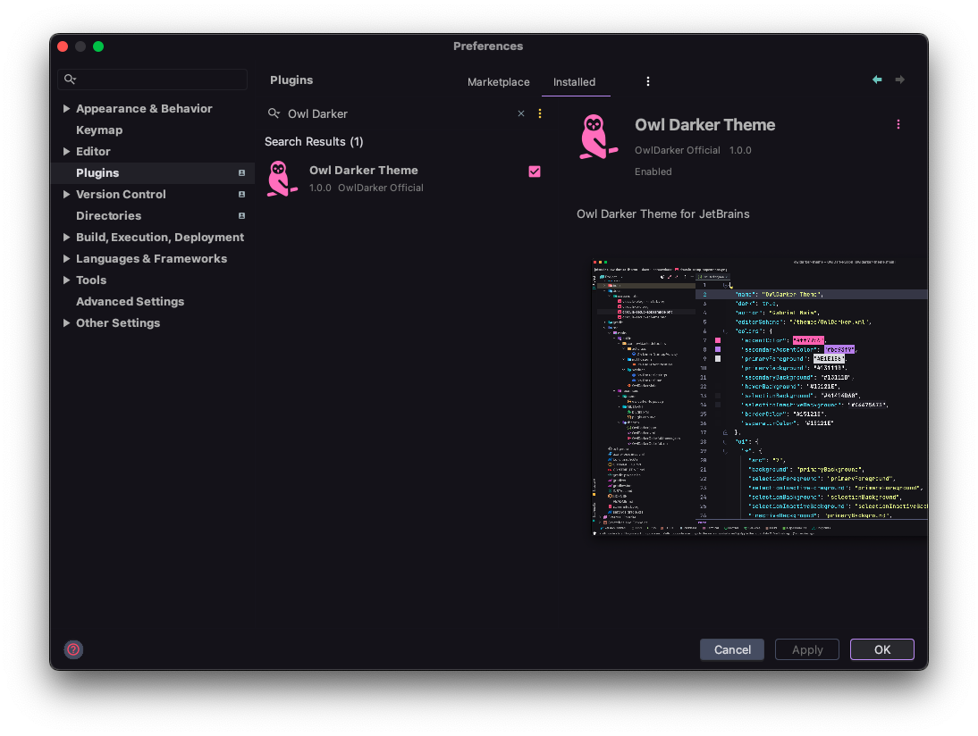
Task: Click the Owl Darker Theme detail heading
Action: click(704, 125)
